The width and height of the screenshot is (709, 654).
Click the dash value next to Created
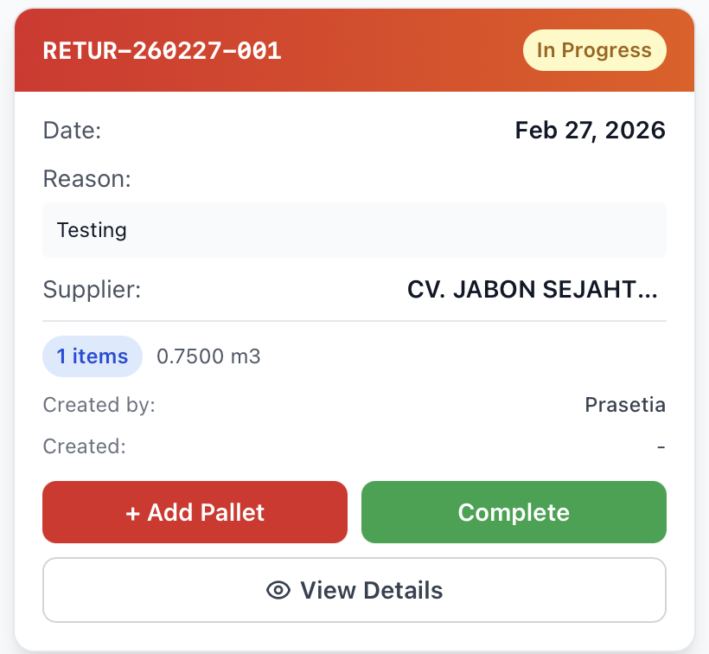click(661, 446)
